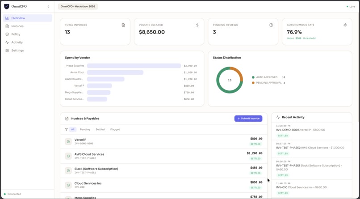This screenshot has width=360, height=199.
Task: Click the Vercel P spend bar
Action: (100, 86)
